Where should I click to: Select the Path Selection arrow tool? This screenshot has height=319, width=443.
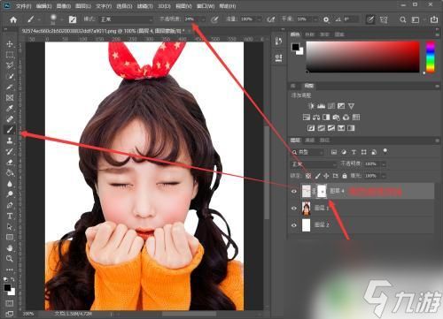coord(10,226)
